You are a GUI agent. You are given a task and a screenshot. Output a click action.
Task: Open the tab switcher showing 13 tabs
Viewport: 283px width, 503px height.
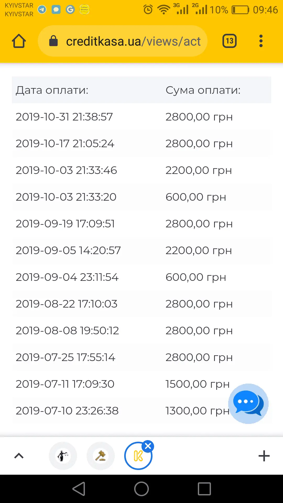tap(230, 41)
